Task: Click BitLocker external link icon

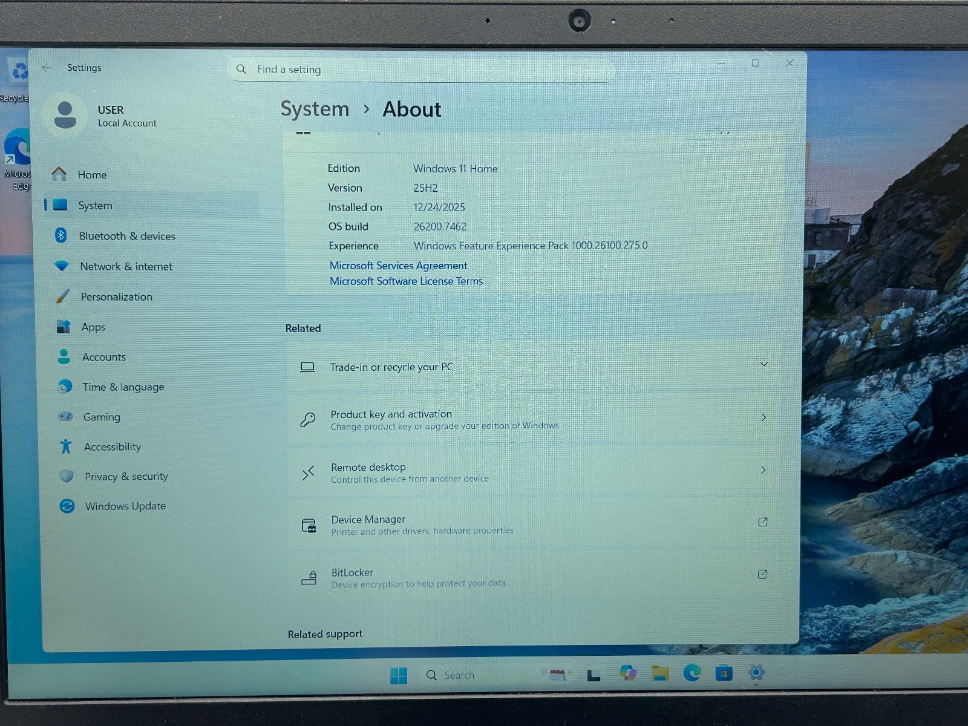Action: click(762, 574)
